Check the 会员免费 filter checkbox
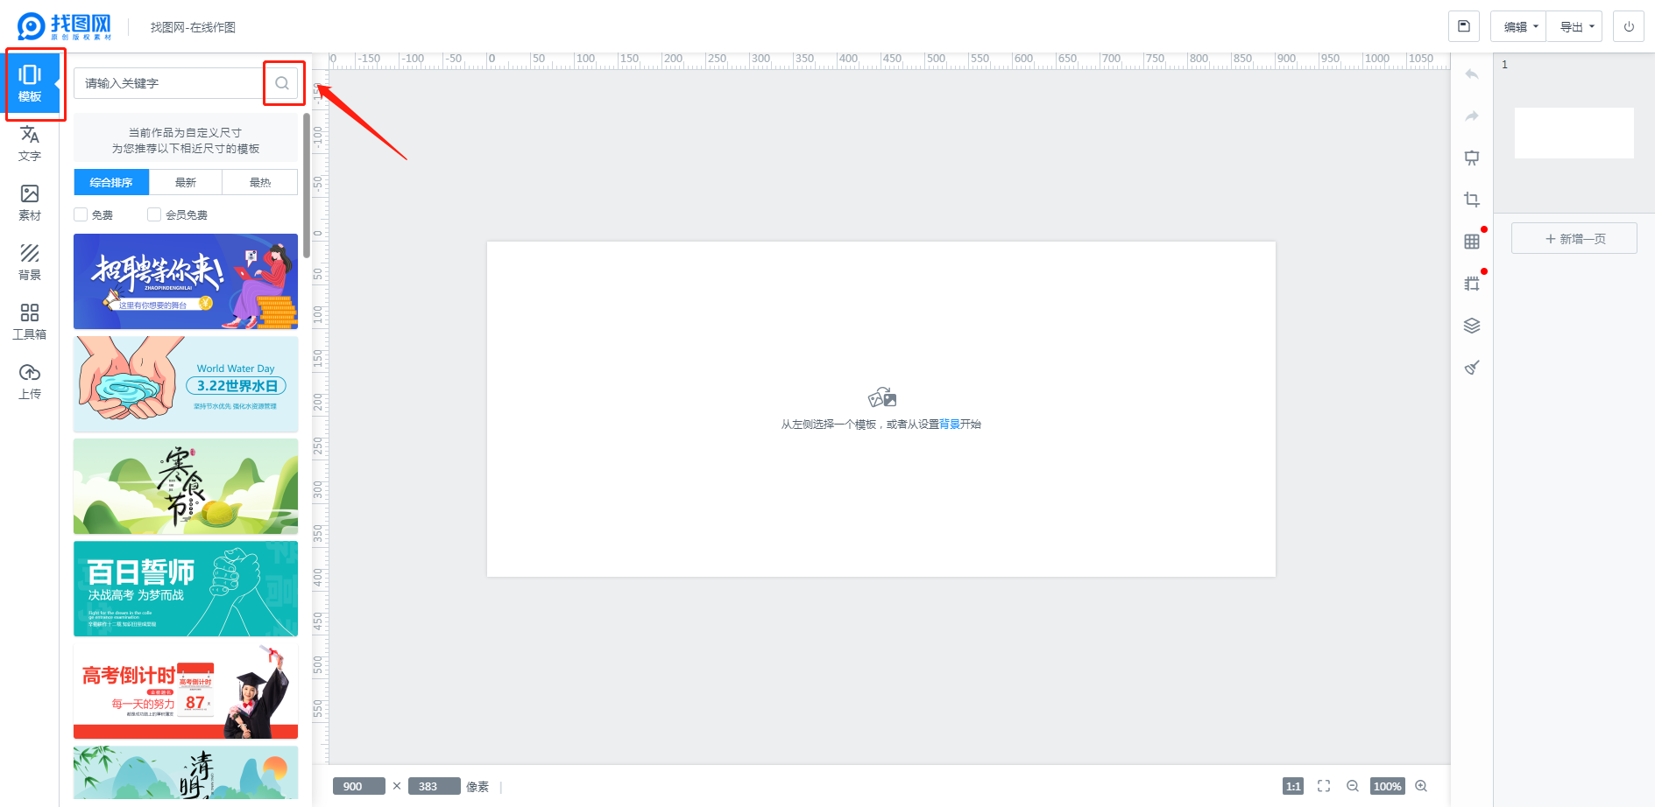 point(154,214)
